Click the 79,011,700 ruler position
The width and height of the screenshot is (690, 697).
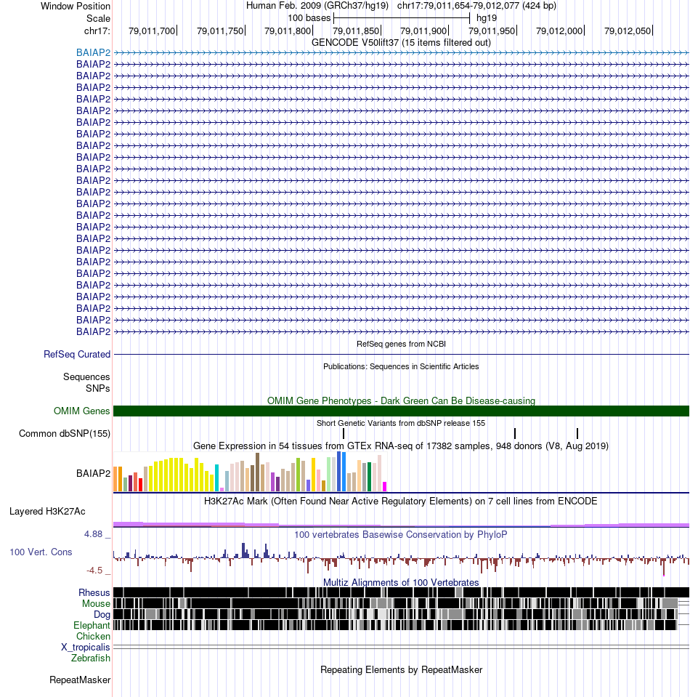(x=152, y=31)
